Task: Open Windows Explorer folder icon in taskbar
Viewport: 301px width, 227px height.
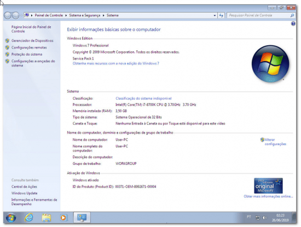Action: coord(47,218)
